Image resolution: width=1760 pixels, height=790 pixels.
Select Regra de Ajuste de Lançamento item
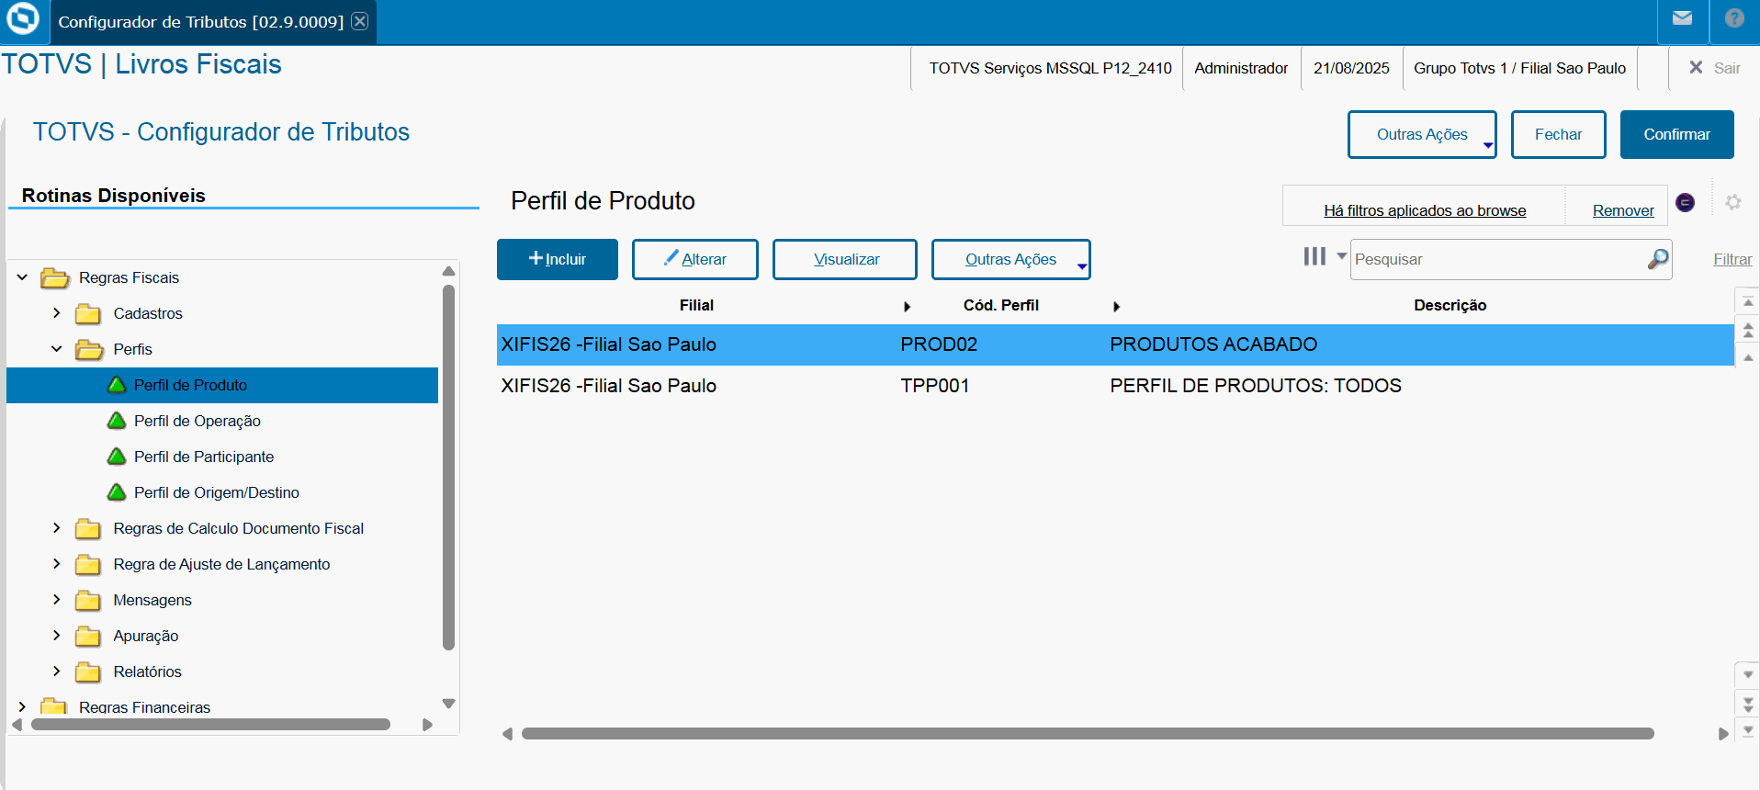point(221,564)
